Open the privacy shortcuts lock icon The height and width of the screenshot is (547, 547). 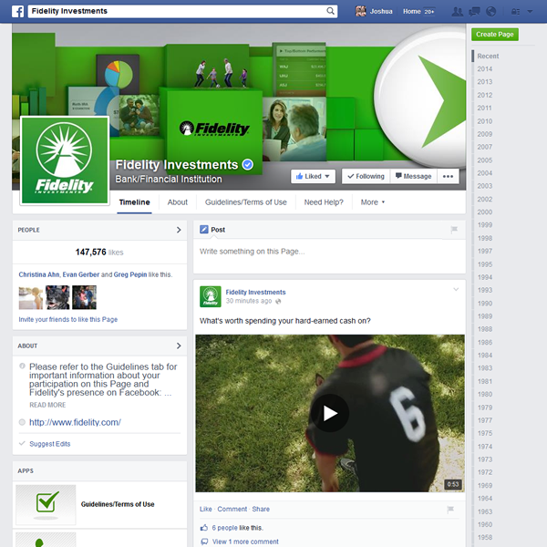517,11
